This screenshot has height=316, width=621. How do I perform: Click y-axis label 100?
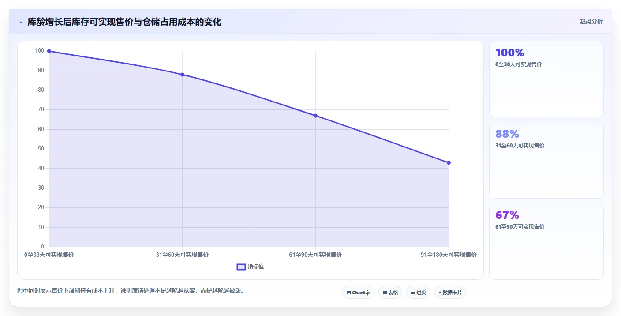[x=39, y=51]
